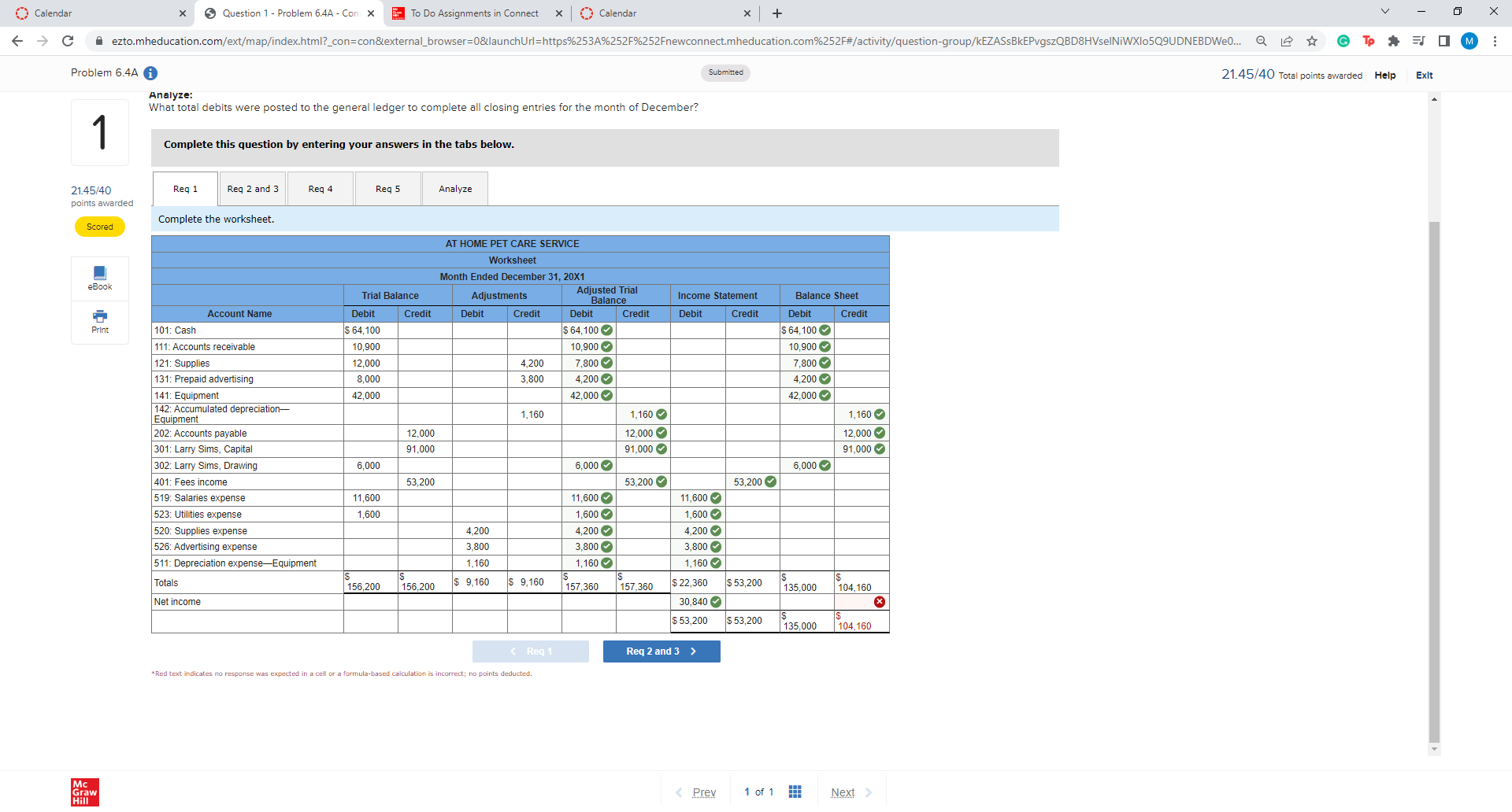The height and width of the screenshot is (812, 1512).
Task: Click check mark next to Fees income 53,200 income statement credit
Action: coord(770,482)
